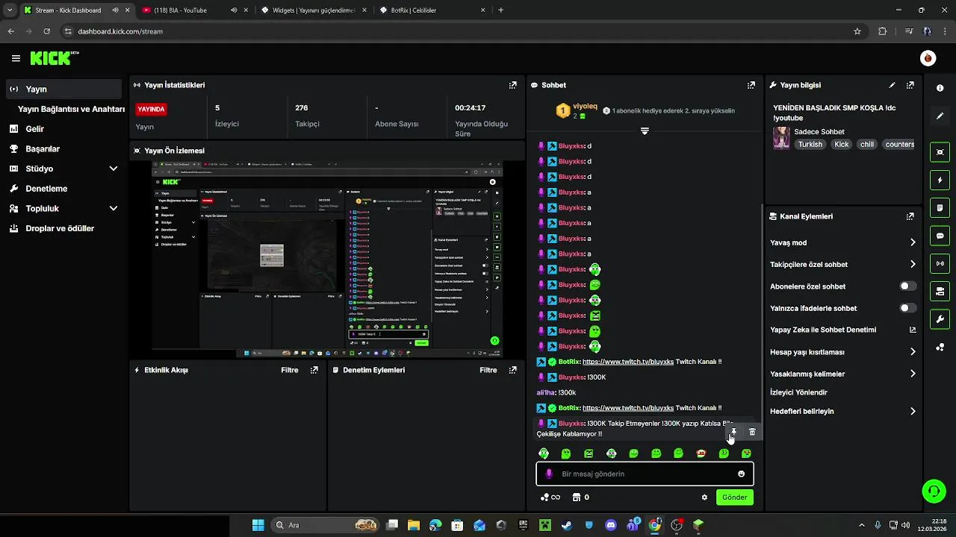Pop out the Sohbet chat panel
956x537 pixels.
751,85
